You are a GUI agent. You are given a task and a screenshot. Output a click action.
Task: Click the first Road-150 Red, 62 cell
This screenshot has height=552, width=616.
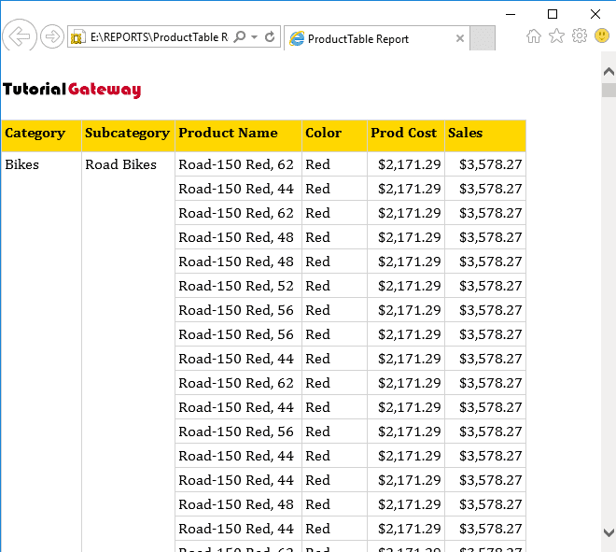coord(238,164)
